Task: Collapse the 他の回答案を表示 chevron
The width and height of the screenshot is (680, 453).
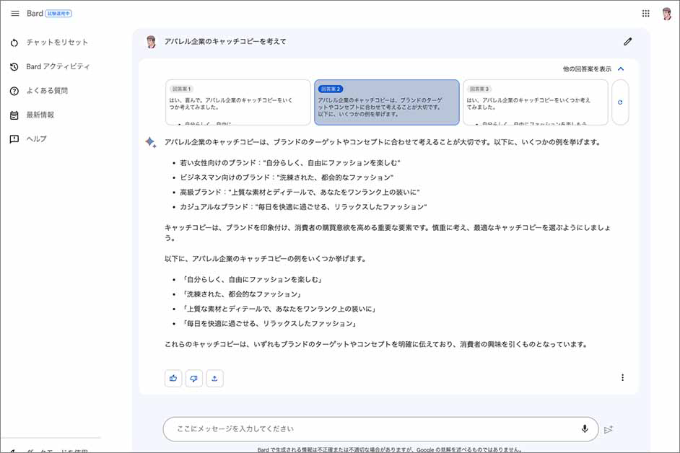Action: 621,69
